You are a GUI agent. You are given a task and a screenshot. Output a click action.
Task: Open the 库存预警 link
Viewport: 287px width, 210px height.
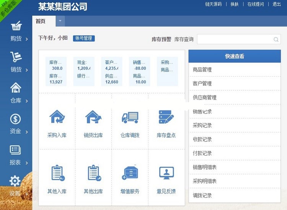pyautogui.click(x=161, y=39)
